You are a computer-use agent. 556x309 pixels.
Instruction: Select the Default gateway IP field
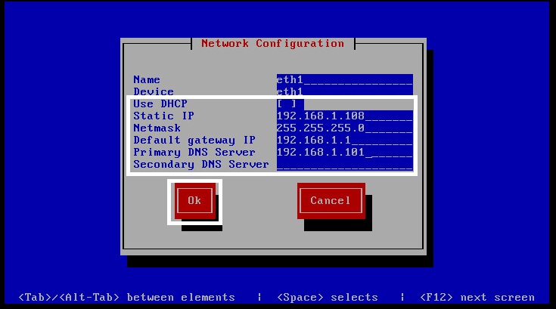[x=344, y=140]
